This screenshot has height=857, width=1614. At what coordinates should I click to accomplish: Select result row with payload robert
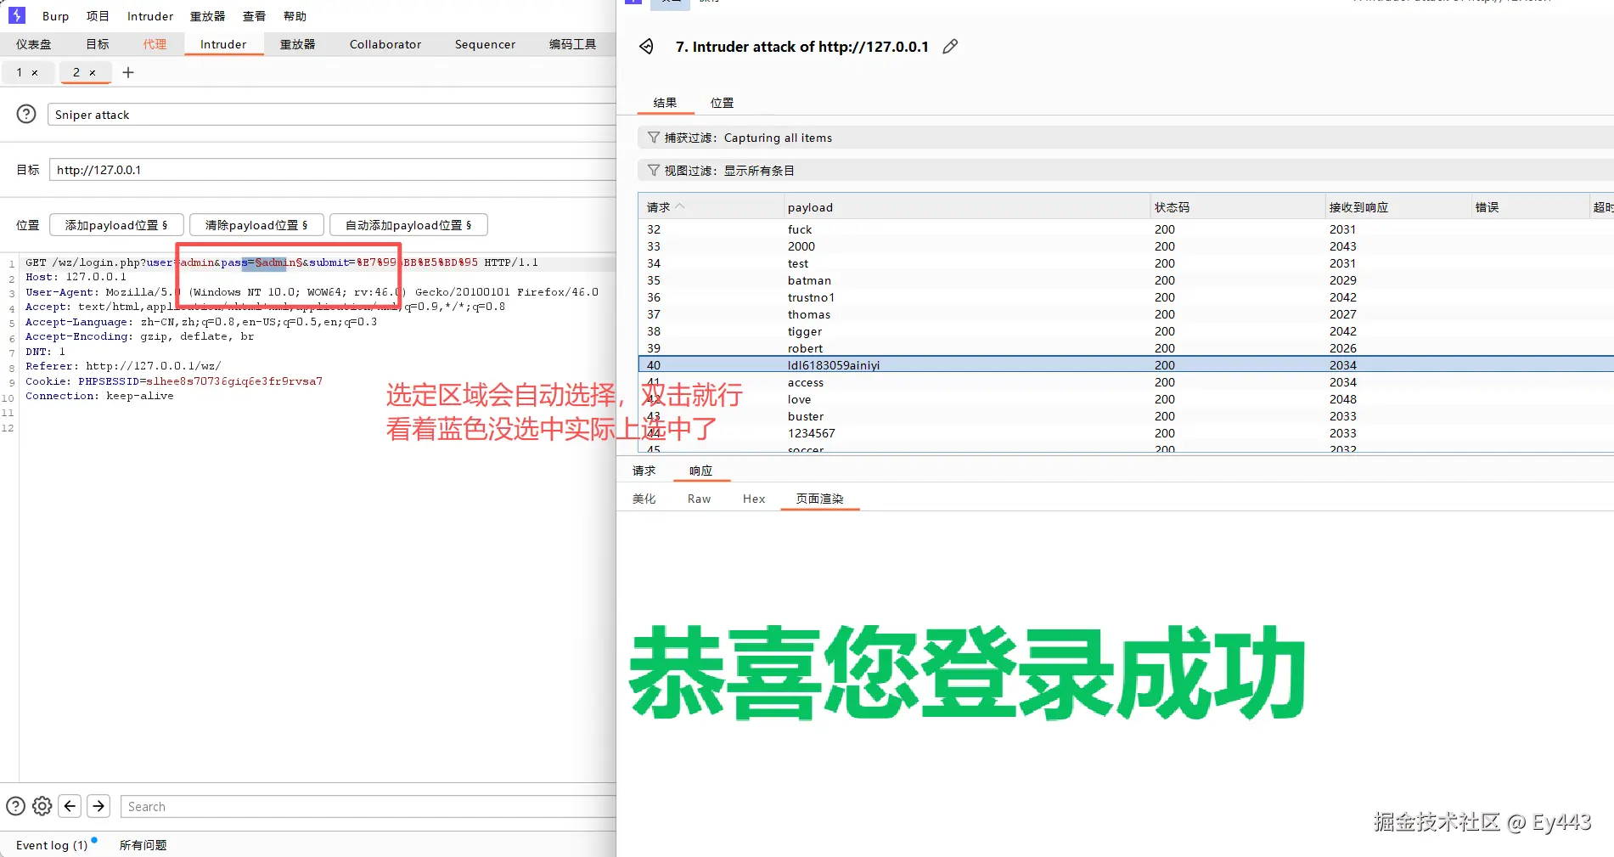[x=1126, y=348]
